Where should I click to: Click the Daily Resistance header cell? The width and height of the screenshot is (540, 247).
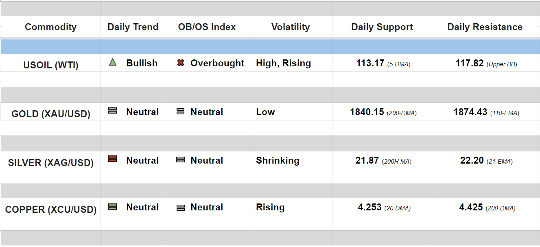click(485, 27)
